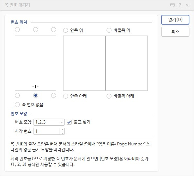
Task: Click the 시작 번호 label
Action: tap(23, 131)
